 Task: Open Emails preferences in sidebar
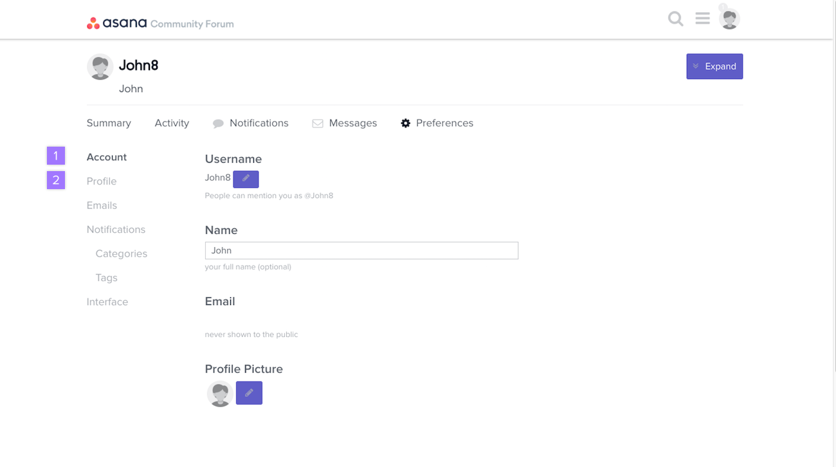[102, 205]
